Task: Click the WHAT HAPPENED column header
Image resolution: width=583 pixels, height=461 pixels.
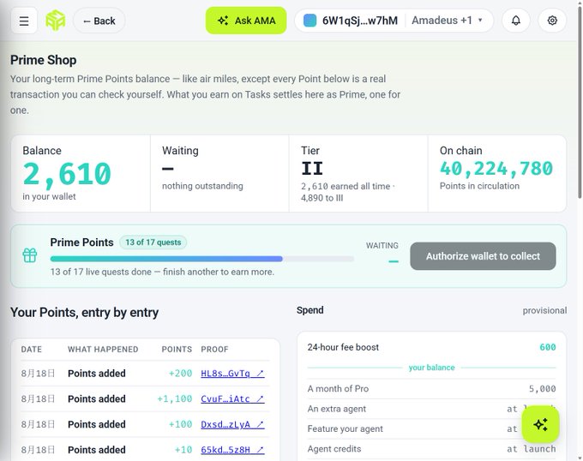Action: pyautogui.click(x=103, y=350)
